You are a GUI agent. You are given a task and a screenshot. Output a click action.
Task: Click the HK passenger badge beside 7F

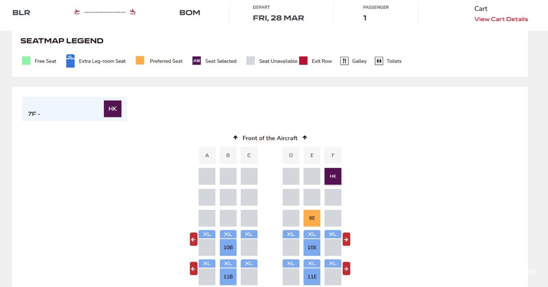tap(112, 109)
